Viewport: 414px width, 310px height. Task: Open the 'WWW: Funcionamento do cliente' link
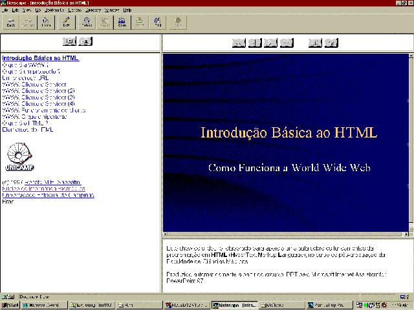point(44,110)
